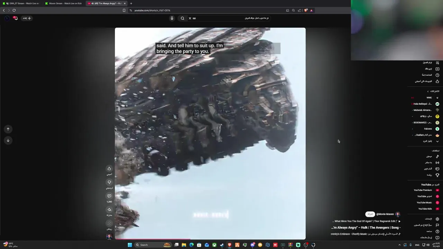Open WWE channel subscription

click(x=426, y=98)
